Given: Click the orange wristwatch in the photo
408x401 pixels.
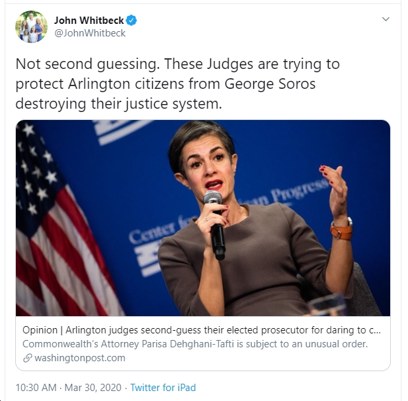Looking at the screenshot, I should (x=341, y=229).
